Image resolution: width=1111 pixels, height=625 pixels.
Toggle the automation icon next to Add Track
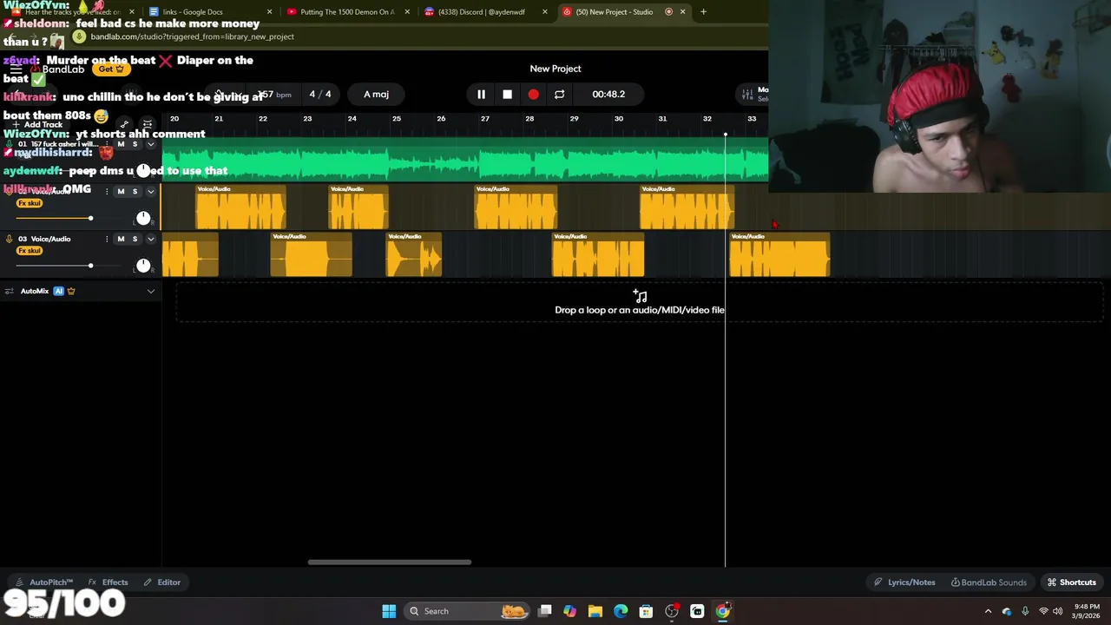tap(124, 125)
